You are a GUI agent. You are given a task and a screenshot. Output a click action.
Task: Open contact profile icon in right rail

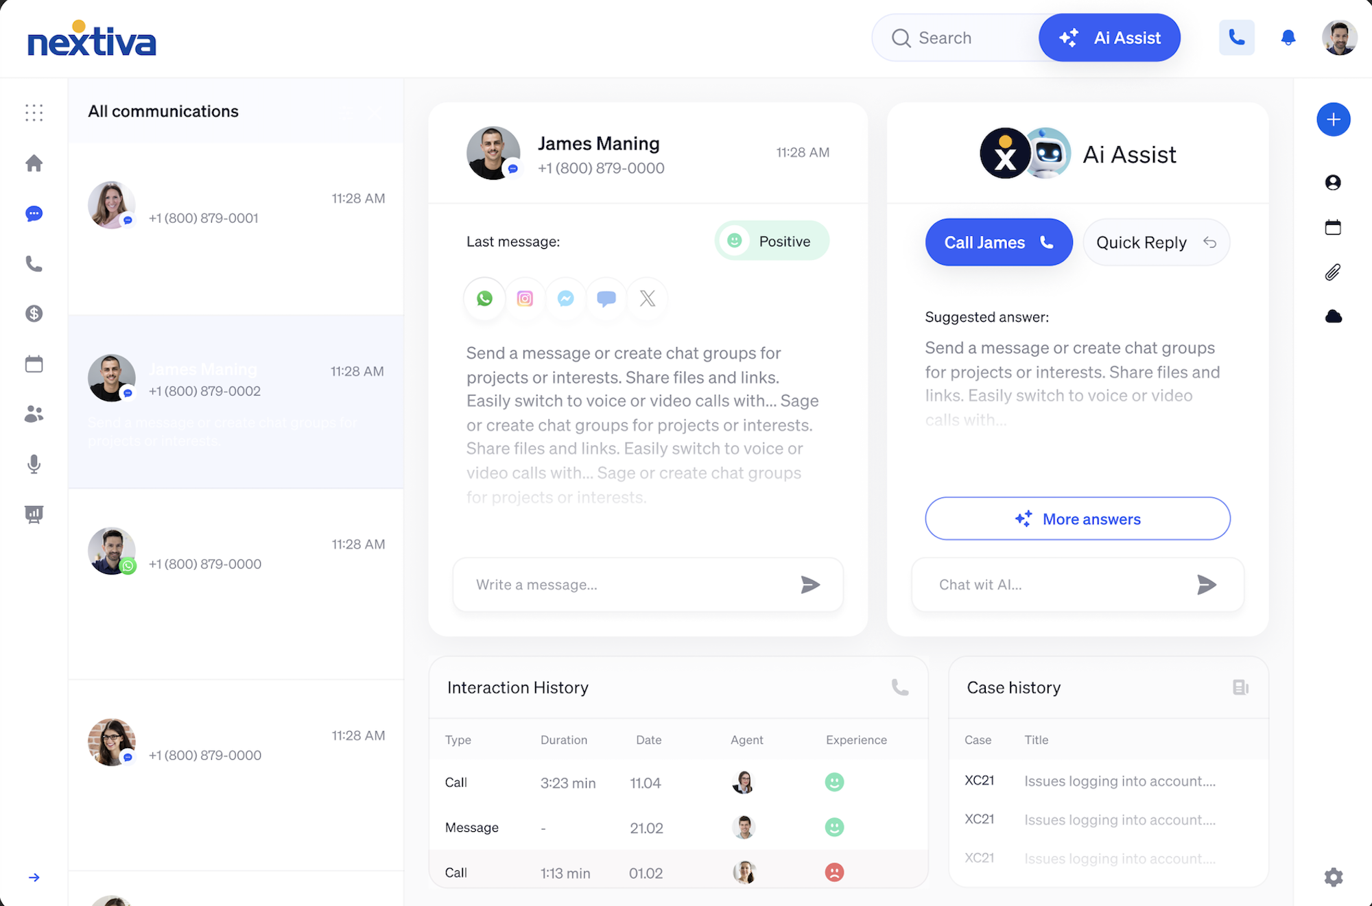tap(1333, 182)
